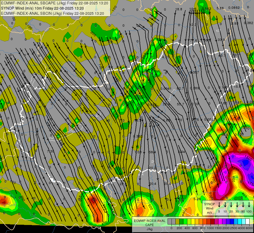Screen dimensions: 254x233
Task: Click the map value 4.82
Action: click(167, 120)
